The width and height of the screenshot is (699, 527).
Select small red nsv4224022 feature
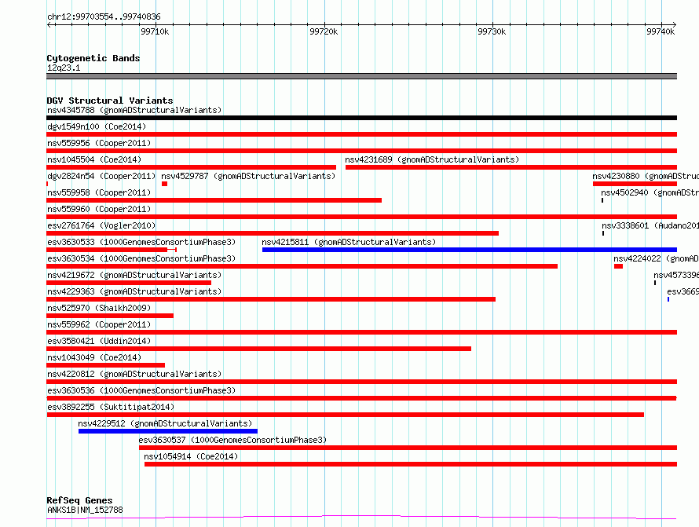pos(618,266)
